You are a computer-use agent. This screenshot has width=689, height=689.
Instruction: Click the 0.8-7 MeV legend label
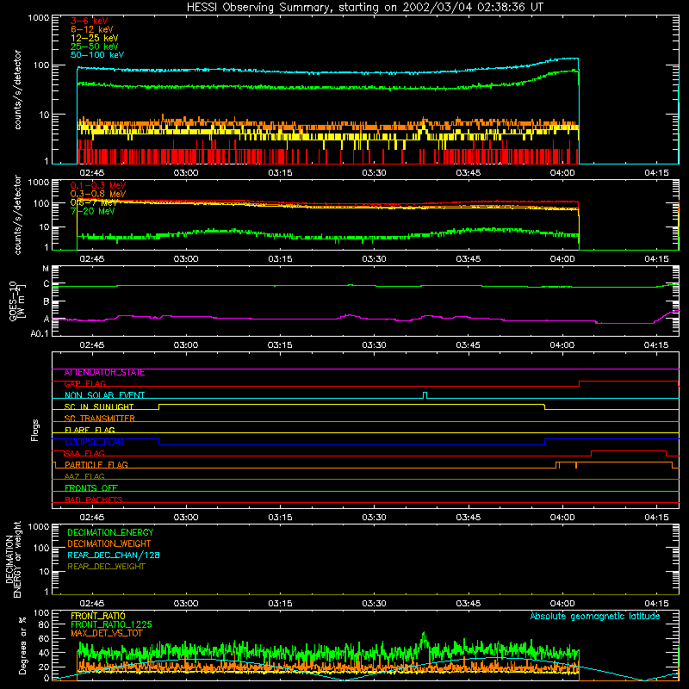(x=94, y=202)
